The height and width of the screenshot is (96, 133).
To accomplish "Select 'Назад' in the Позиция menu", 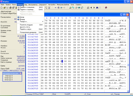I will click(x=31, y=17).
